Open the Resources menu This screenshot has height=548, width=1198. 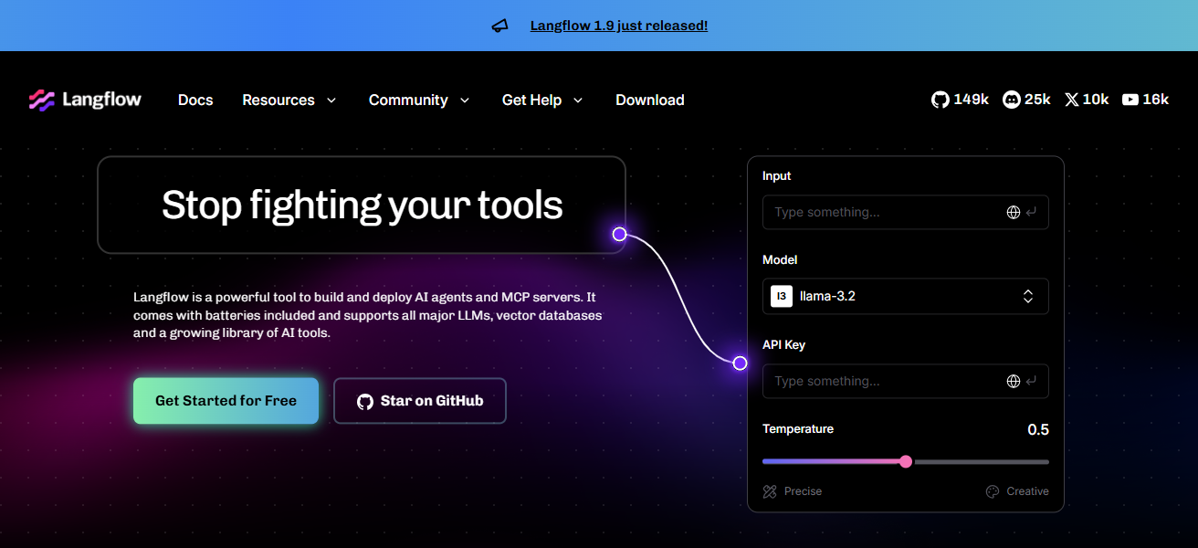tap(289, 100)
